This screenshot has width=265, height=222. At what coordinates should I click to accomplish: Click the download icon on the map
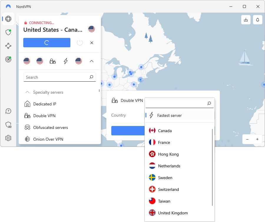pyautogui.click(x=246, y=20)
